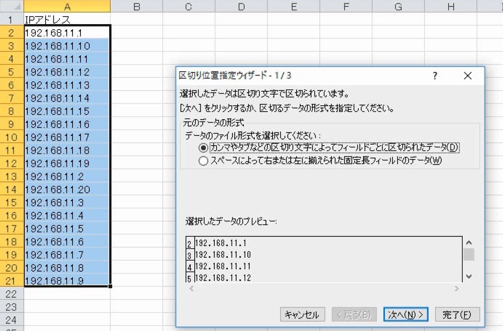503x331 pixels.
Task: Click the キャンセル Cancel button
Action: [x=303, y=314]
